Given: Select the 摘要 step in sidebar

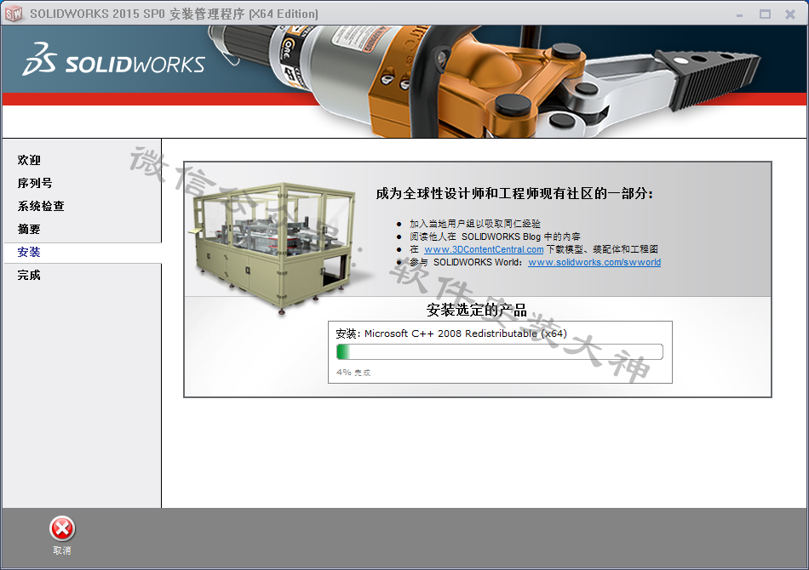Looking at the screenshot, I should click(29, 229).
